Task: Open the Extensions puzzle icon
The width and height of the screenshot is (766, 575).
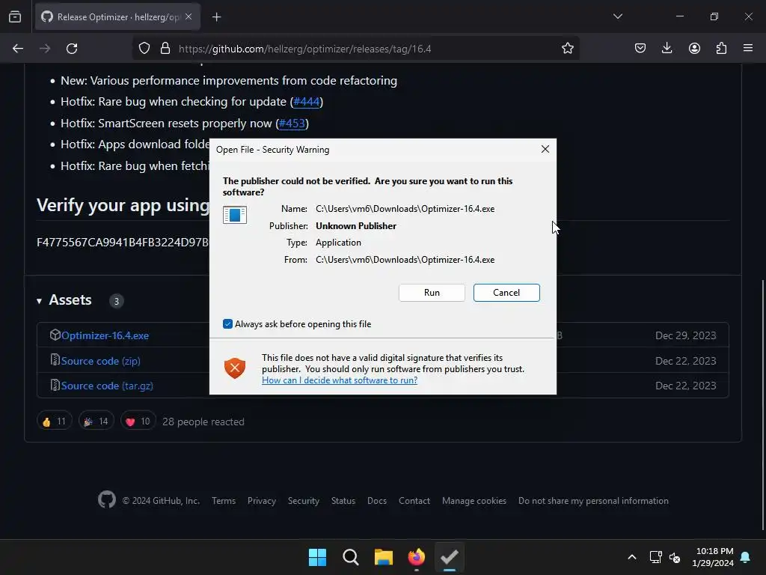Action: pyautogui.click(x=721, y=49)
